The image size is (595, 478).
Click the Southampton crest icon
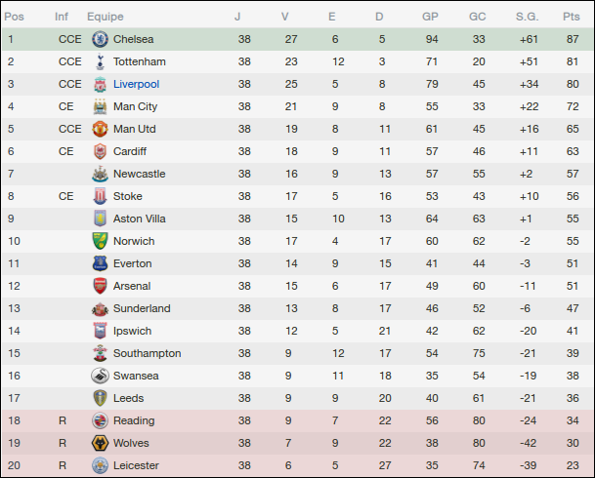coord(99,353)
